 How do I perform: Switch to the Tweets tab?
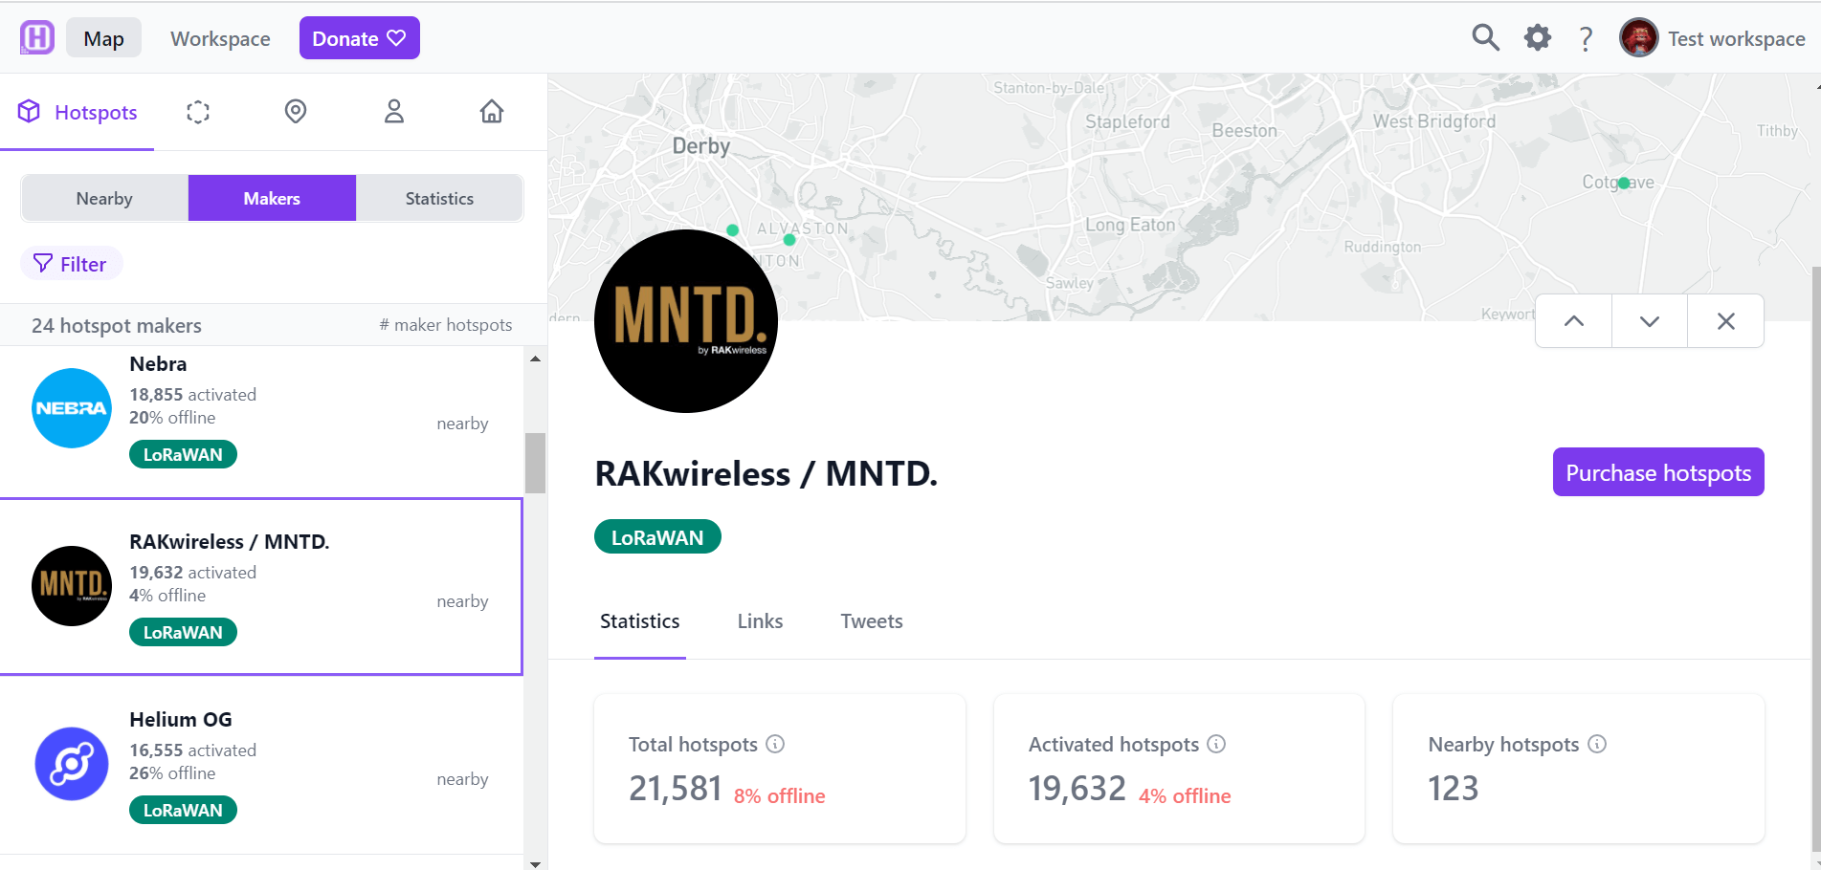click(872, 621)
